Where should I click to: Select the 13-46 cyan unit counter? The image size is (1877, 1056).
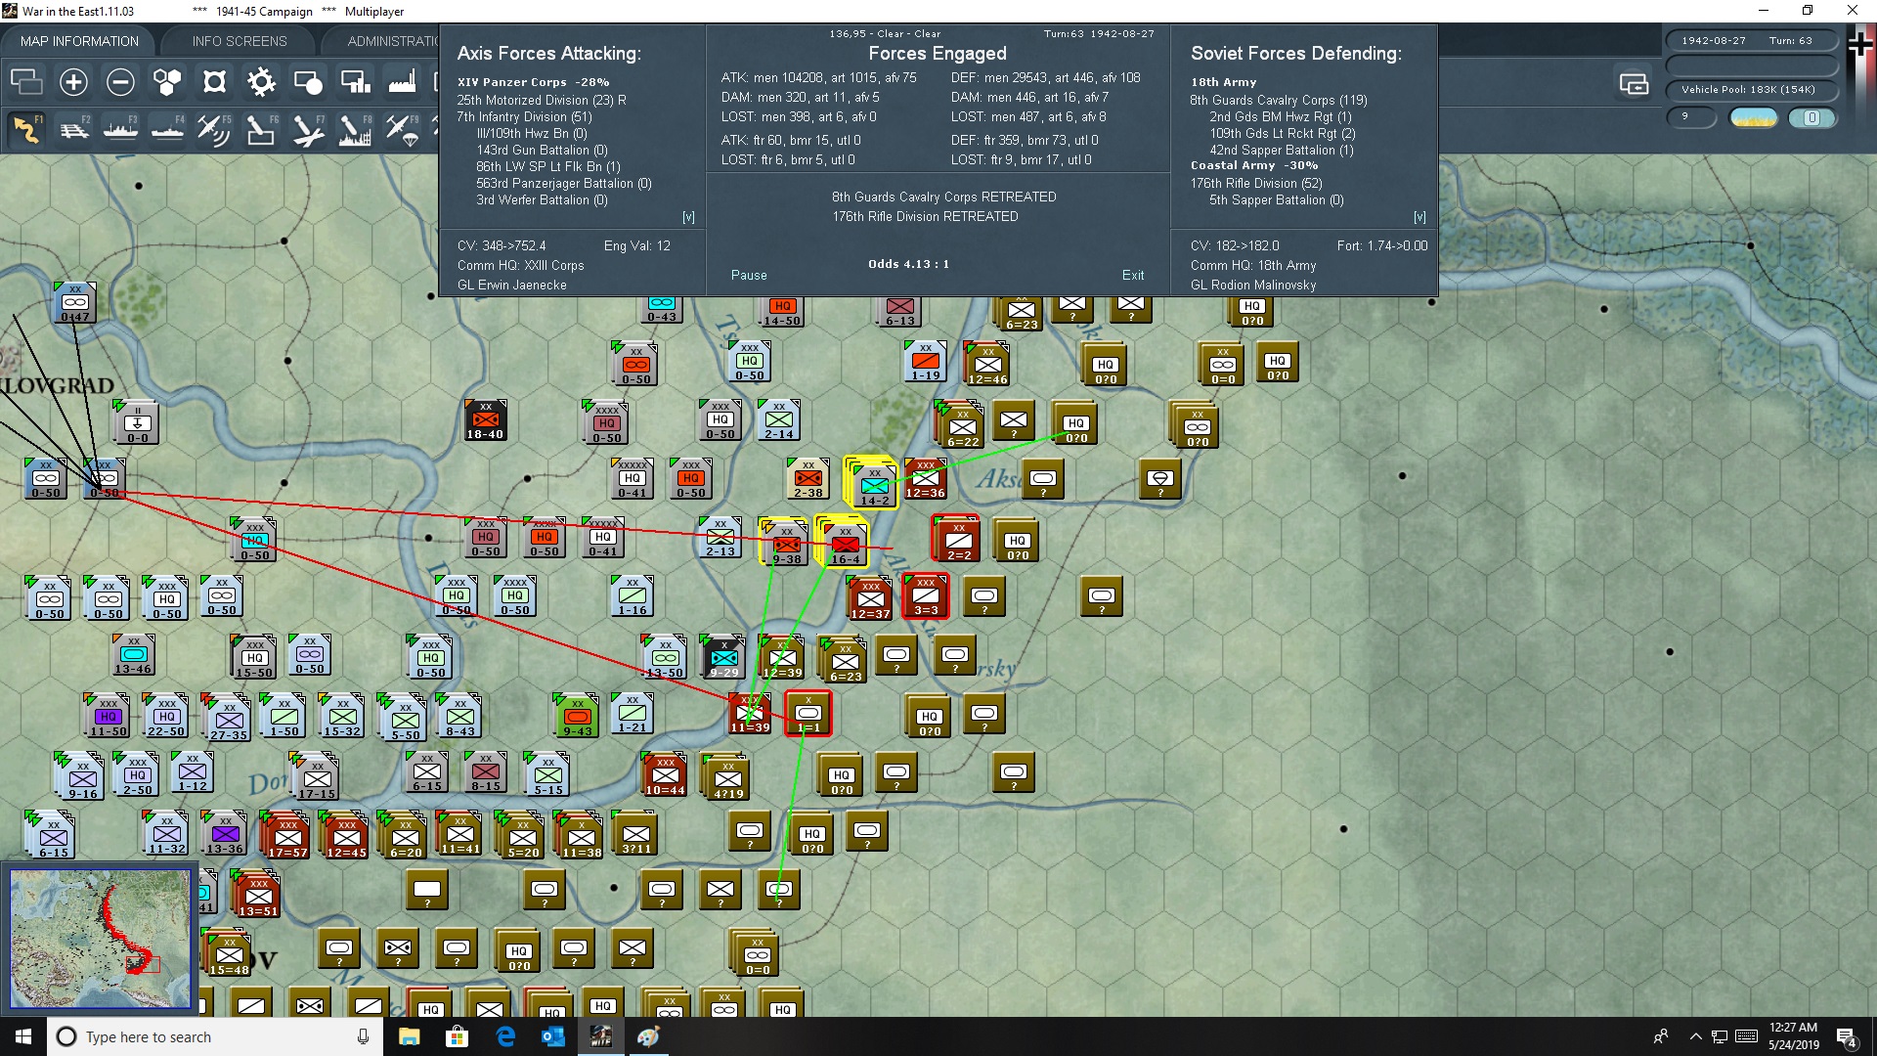click(134, 655)
